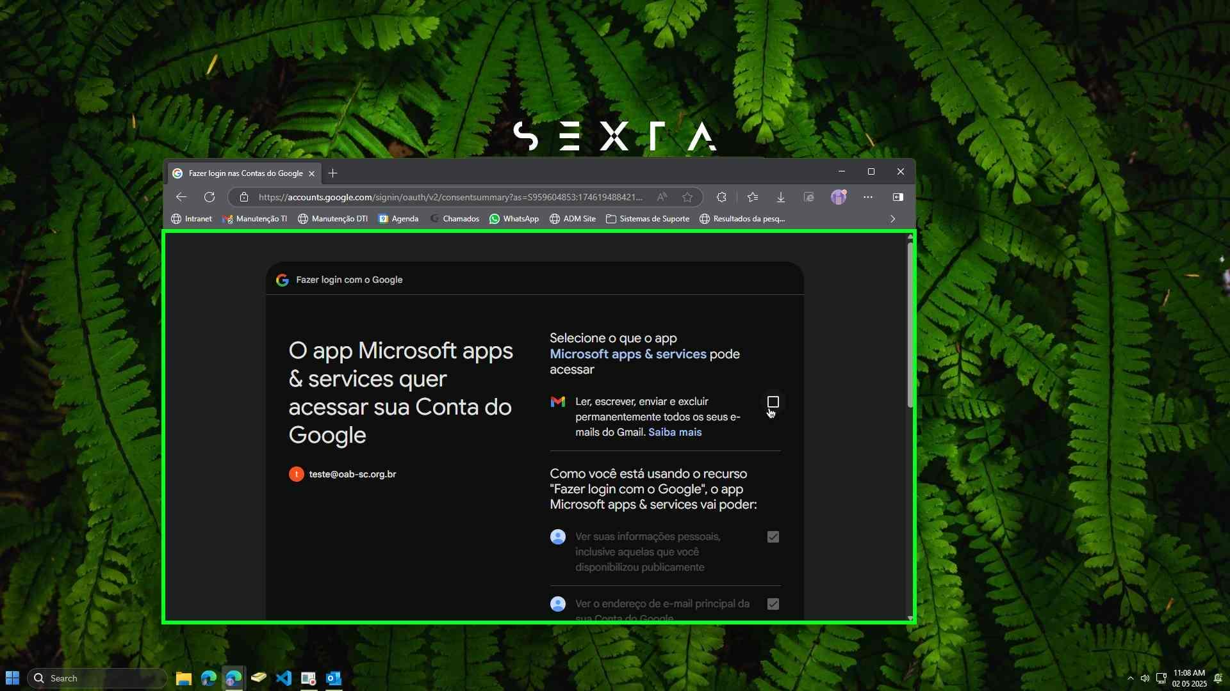Check the Gmail read/write/send permission checkbox

point(773,402)
